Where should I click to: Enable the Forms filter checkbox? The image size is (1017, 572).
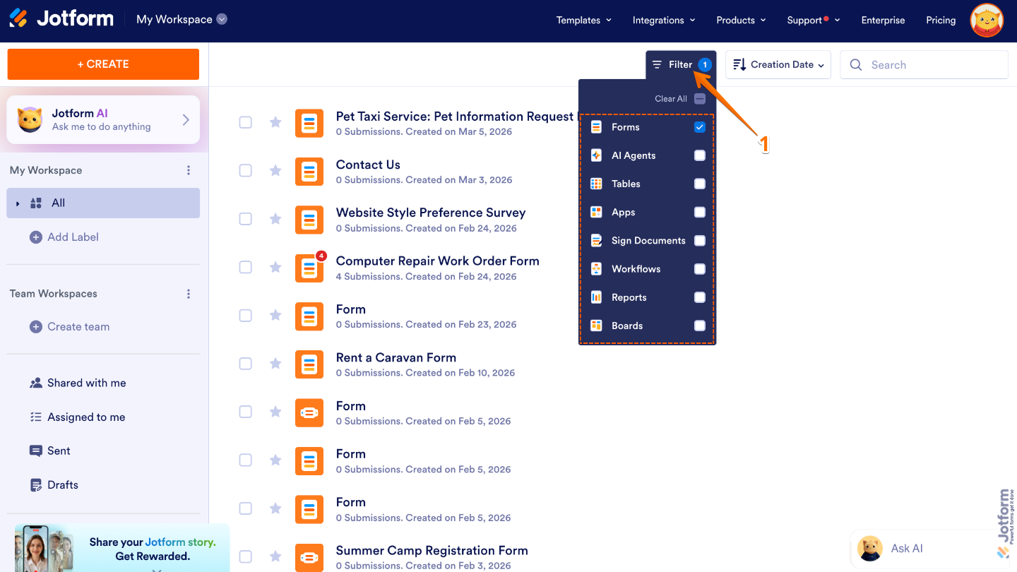[699, 127]
